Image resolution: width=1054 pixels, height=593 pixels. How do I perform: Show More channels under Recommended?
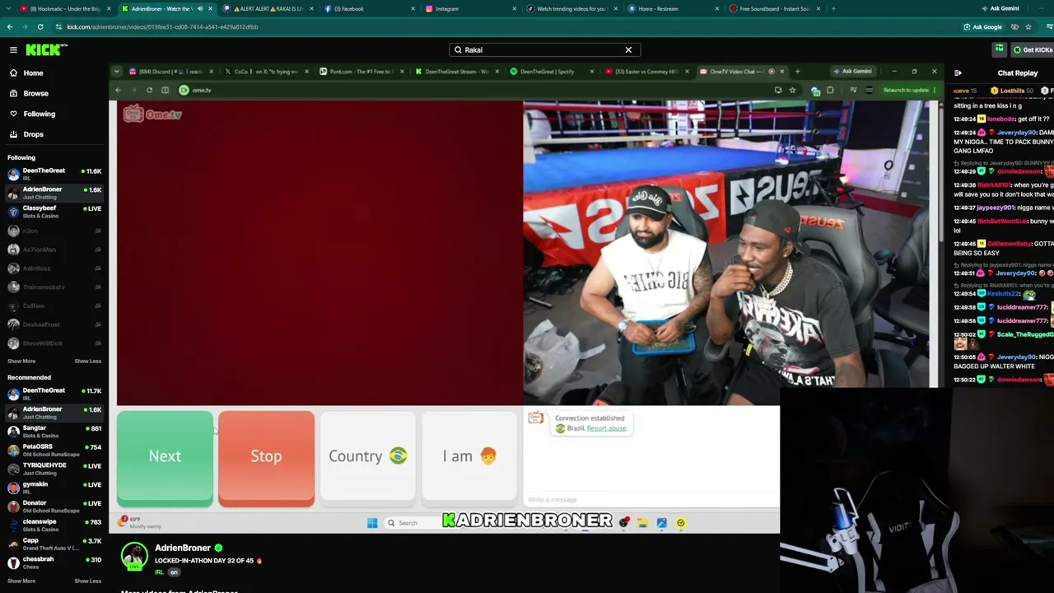click(21, 581)
